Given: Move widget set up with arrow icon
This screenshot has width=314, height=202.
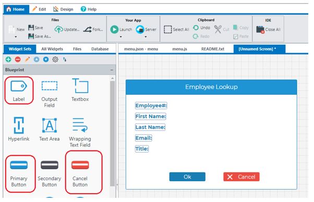Looking at the screenshot, I should click(37, 59).
